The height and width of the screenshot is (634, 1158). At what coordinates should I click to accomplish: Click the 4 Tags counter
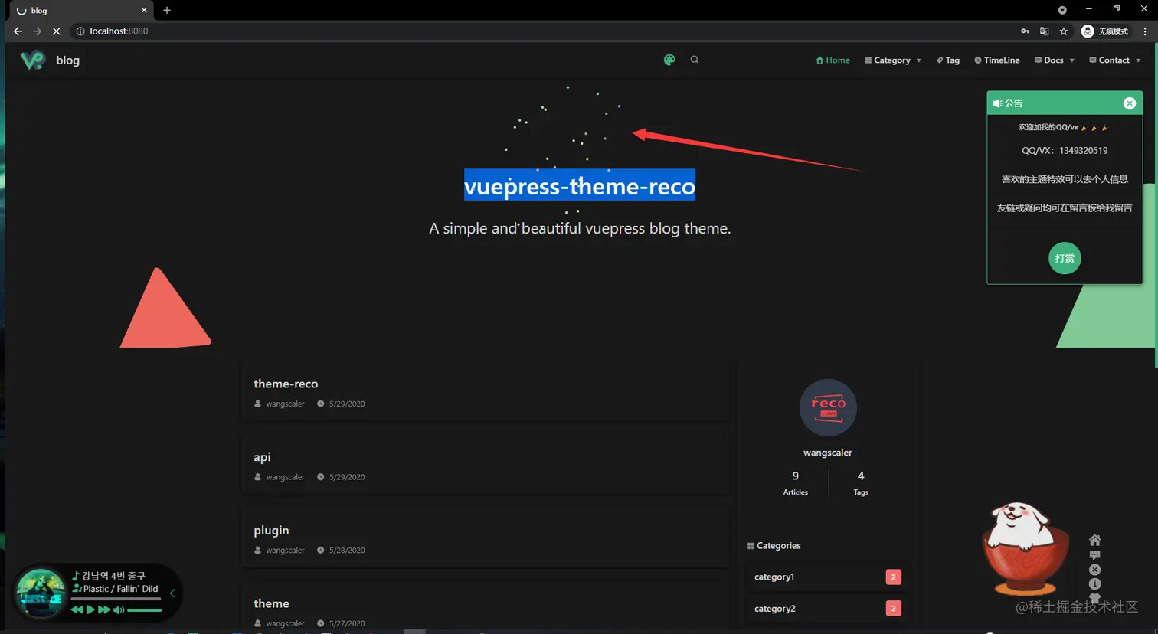(861, 483)
